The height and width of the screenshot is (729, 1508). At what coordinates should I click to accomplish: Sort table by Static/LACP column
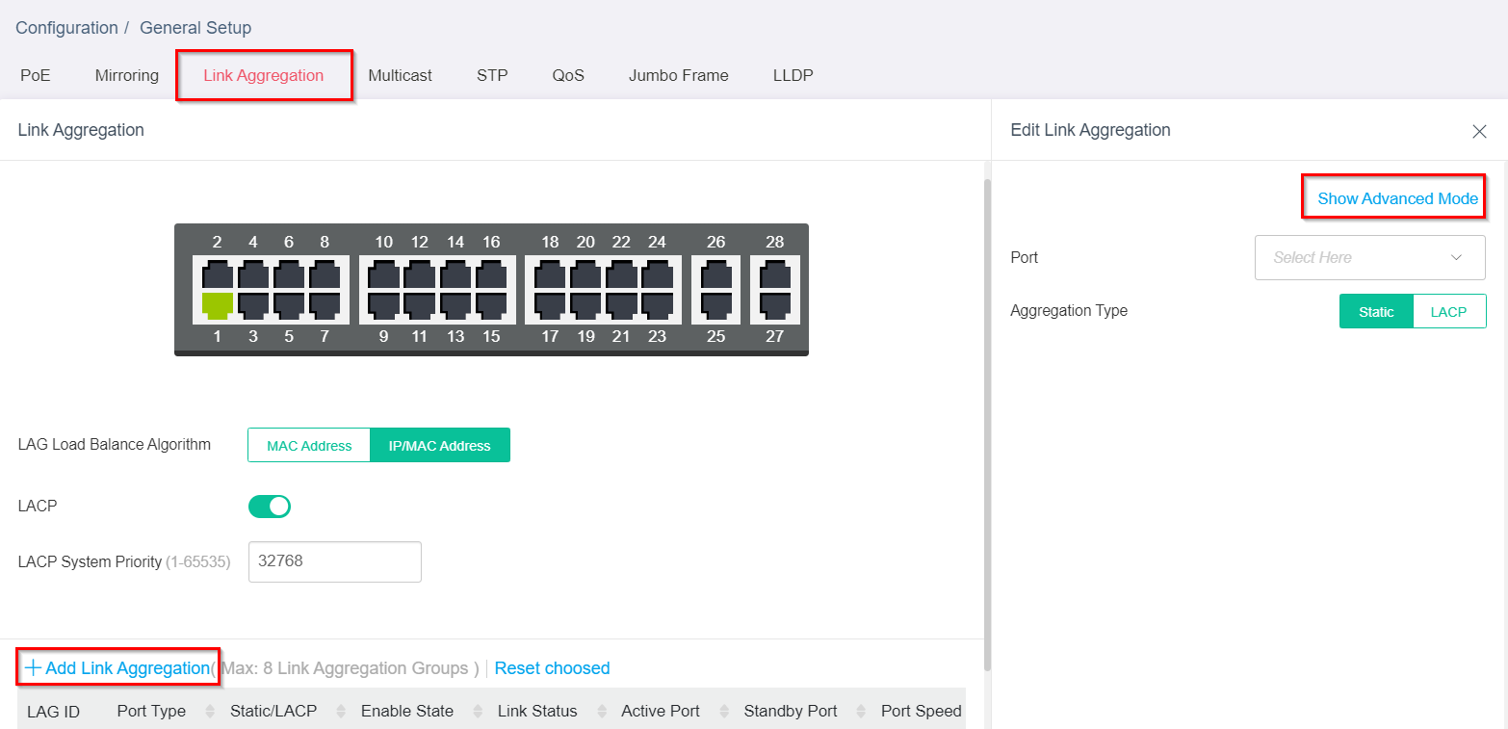coord(339,712)
